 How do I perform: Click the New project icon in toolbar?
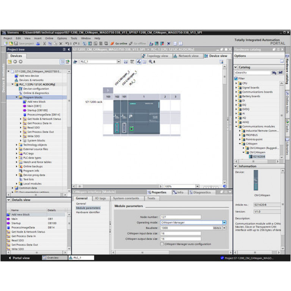click(x=6, y=44)
